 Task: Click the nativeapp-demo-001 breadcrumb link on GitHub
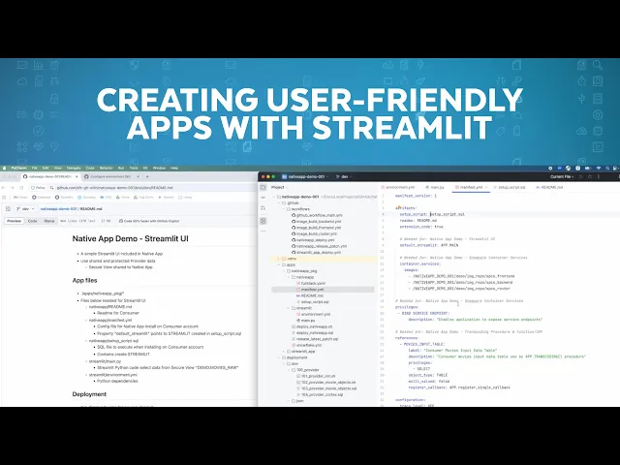(x=58, y=209)
